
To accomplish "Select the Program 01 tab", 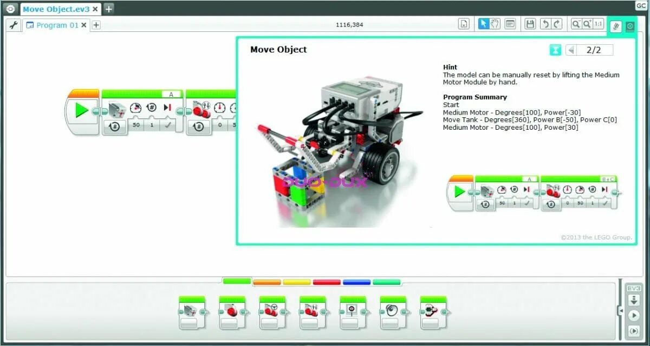I will (57, 25).
